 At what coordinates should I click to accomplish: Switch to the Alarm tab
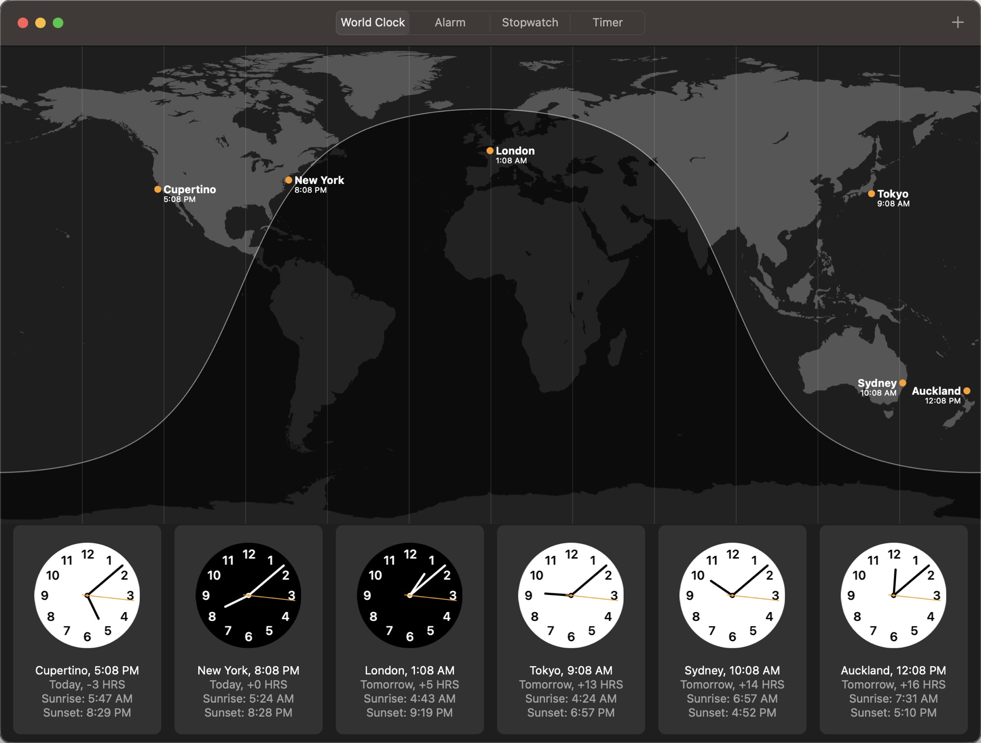pyautogui.click(x=450, y=23)
